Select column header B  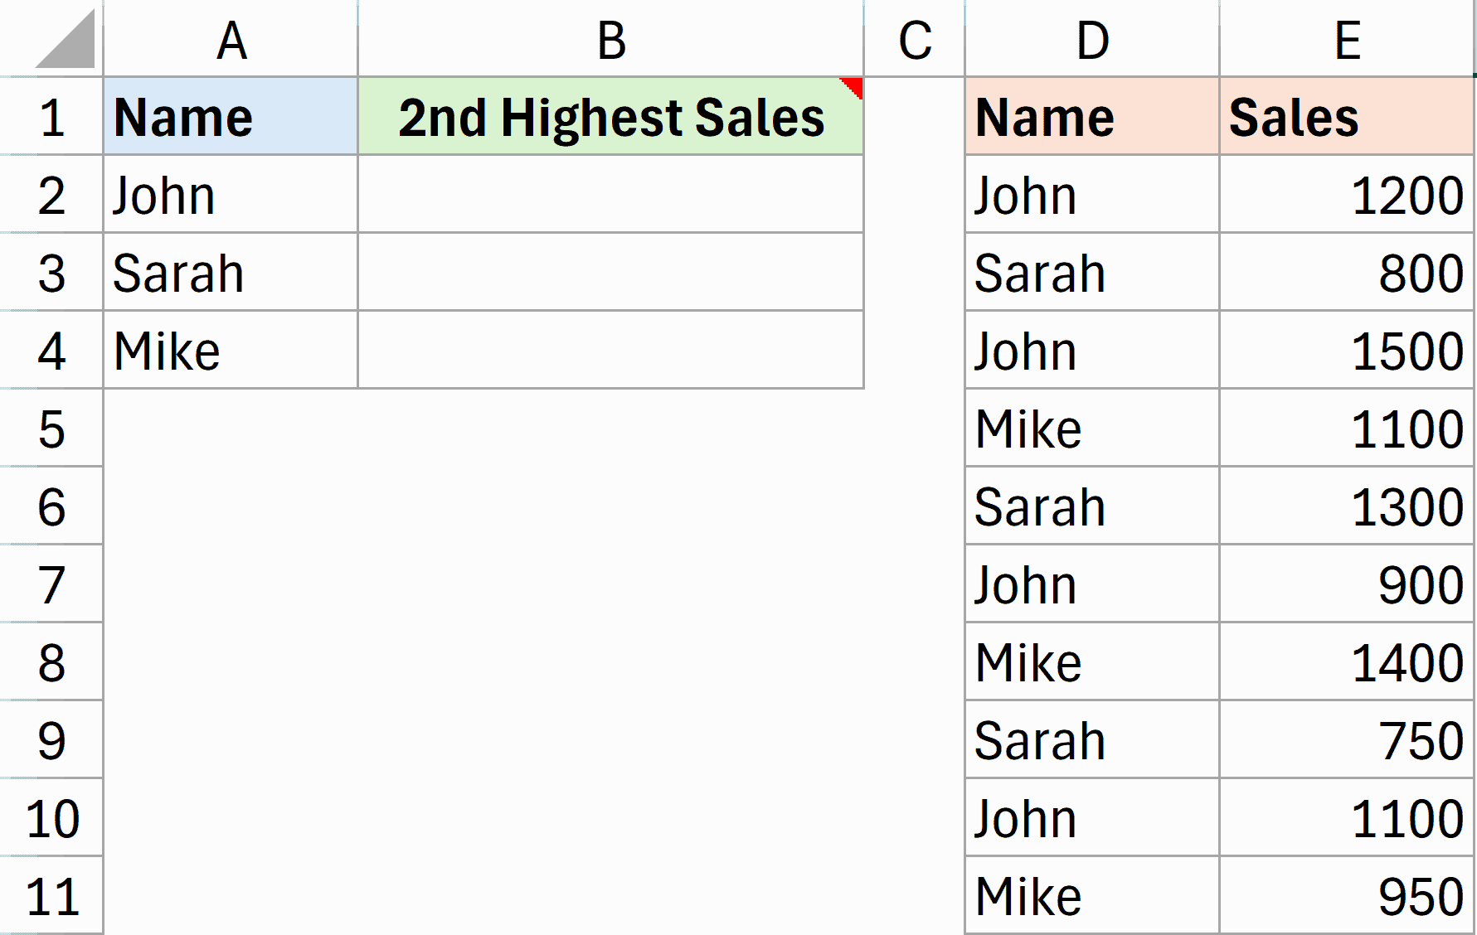coord(610,39)
